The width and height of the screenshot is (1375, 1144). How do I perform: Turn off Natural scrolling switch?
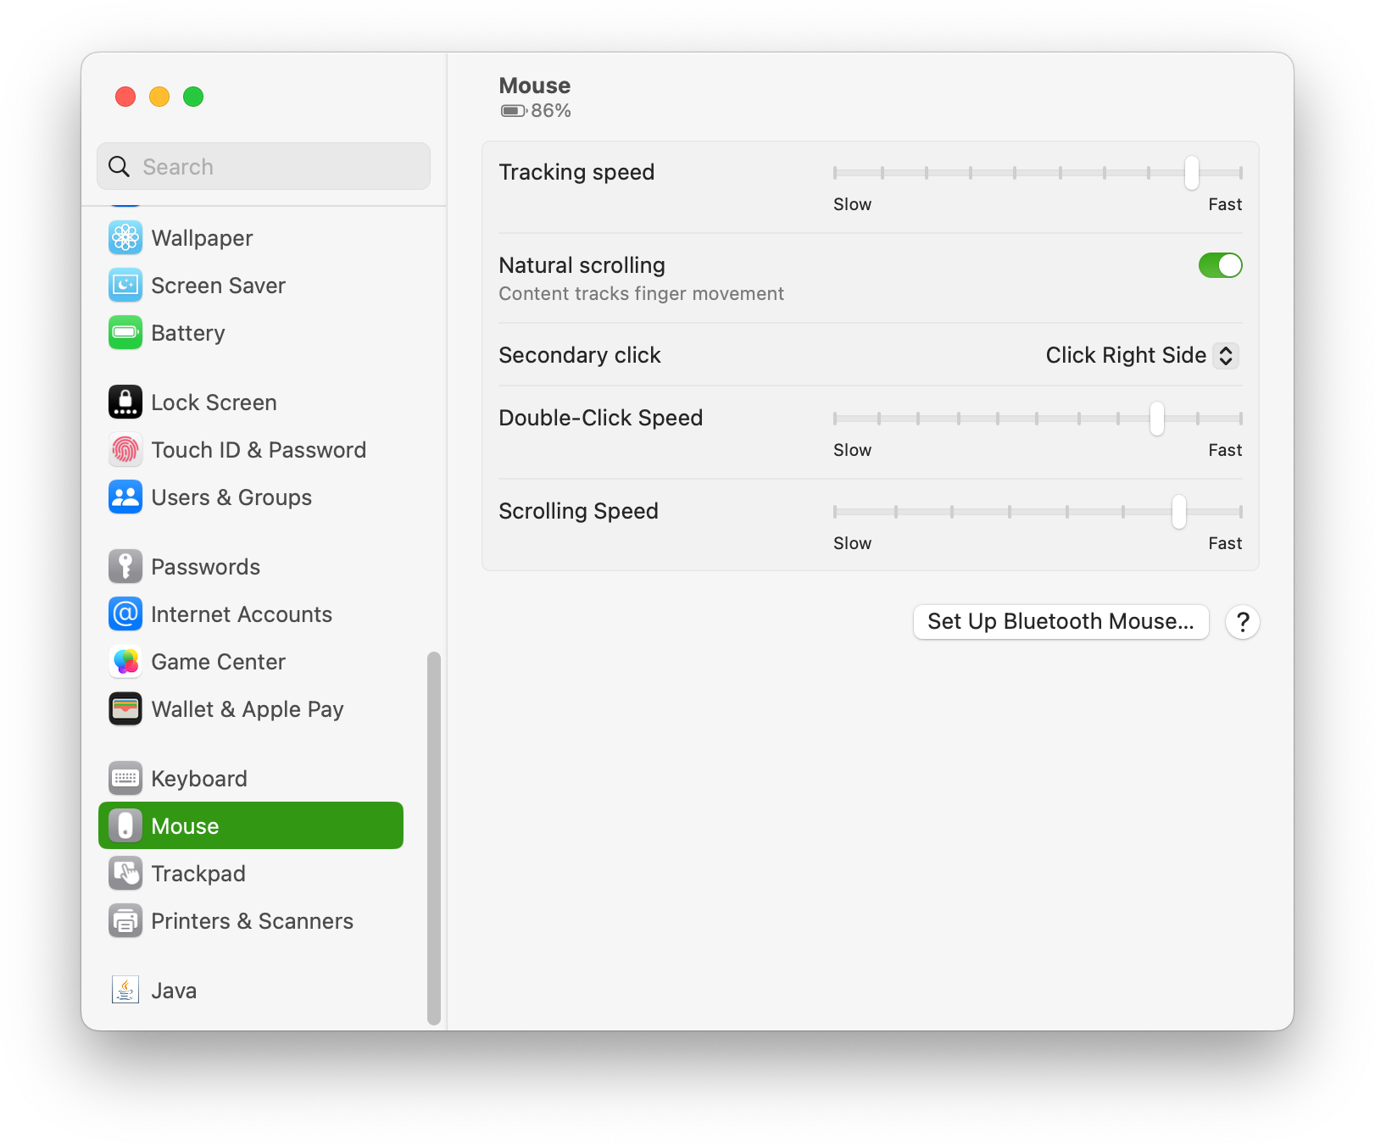tap(1220, 265)
